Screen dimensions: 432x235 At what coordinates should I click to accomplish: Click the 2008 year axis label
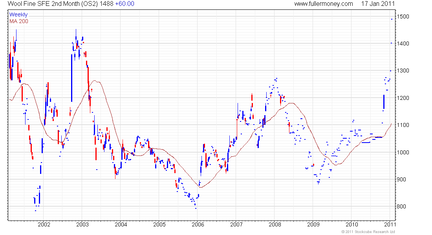275,224
